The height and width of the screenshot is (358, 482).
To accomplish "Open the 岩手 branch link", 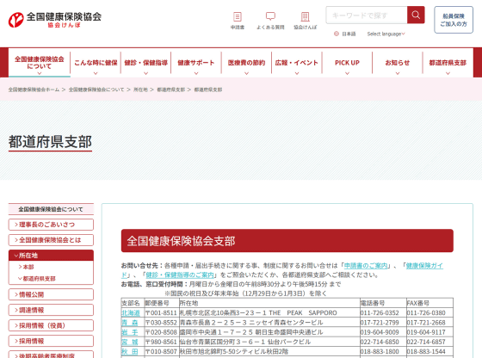I will (x=130, y=332).
